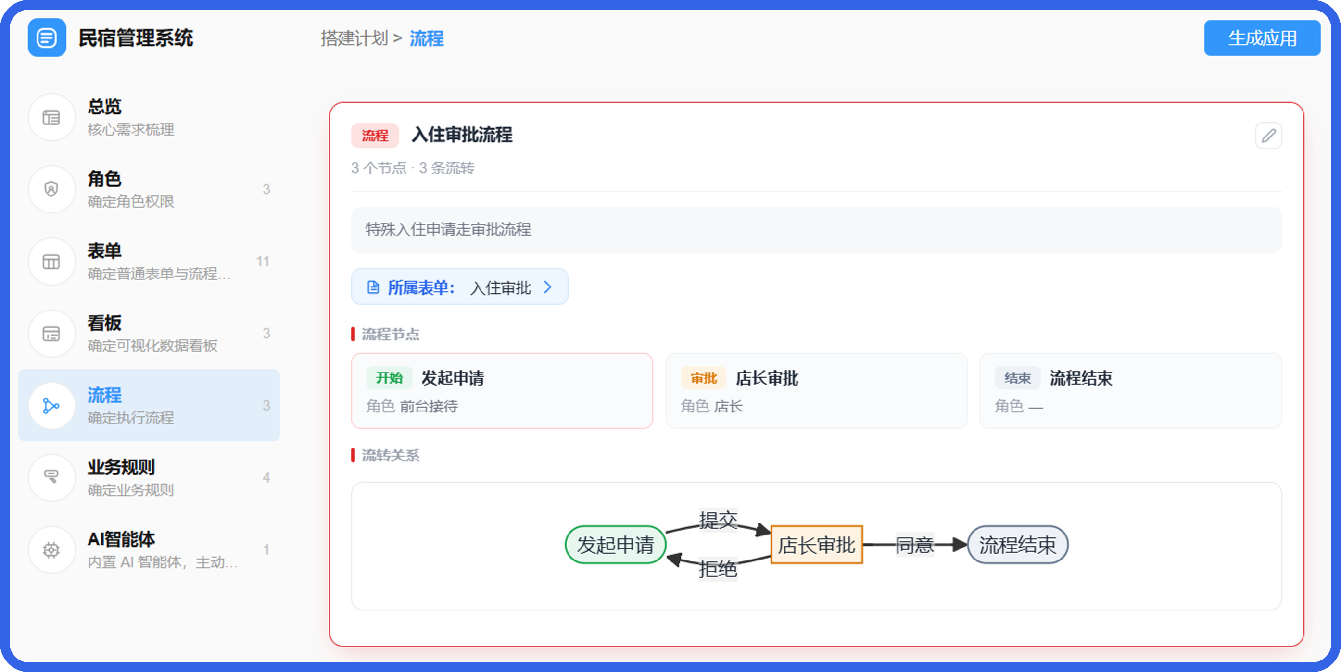Screen dimensions: 1341x672
Task: Click the 流转关系 section heading
Action: click(x=391, y=455)
